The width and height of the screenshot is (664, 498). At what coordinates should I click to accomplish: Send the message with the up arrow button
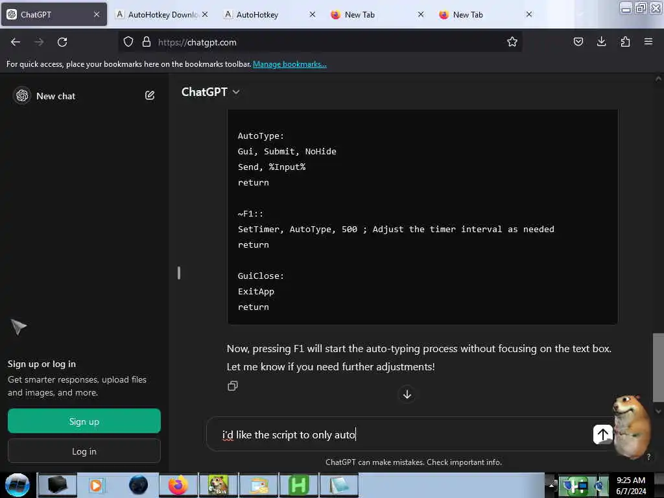pyautogui.click(x=602, y=434)
